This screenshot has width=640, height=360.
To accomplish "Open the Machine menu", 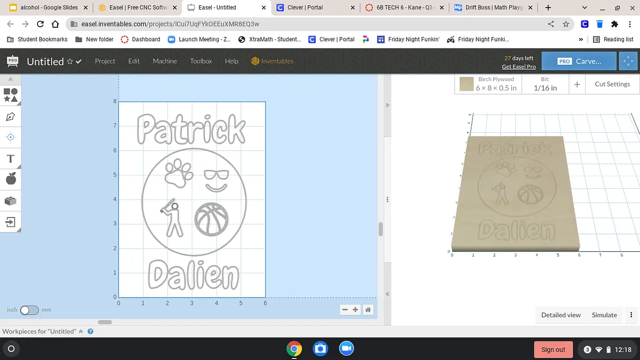I will [165, 61].
